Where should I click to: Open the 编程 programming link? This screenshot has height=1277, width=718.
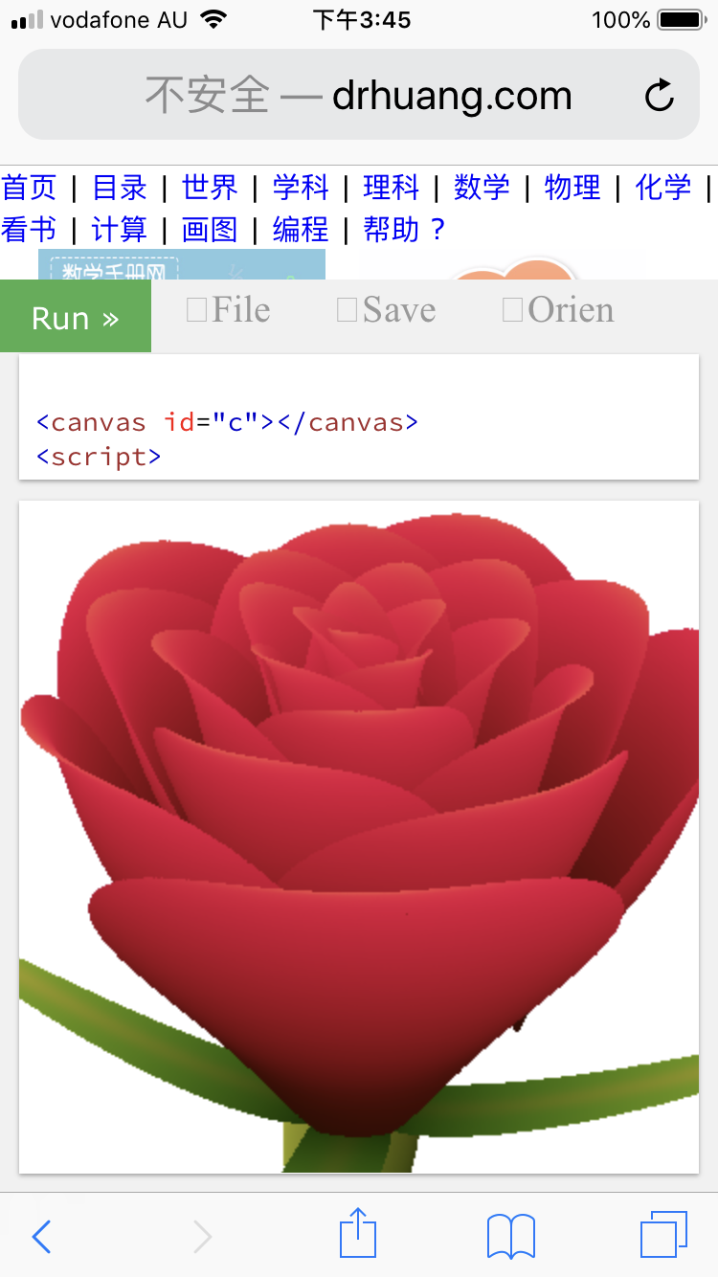pos(301,230)
